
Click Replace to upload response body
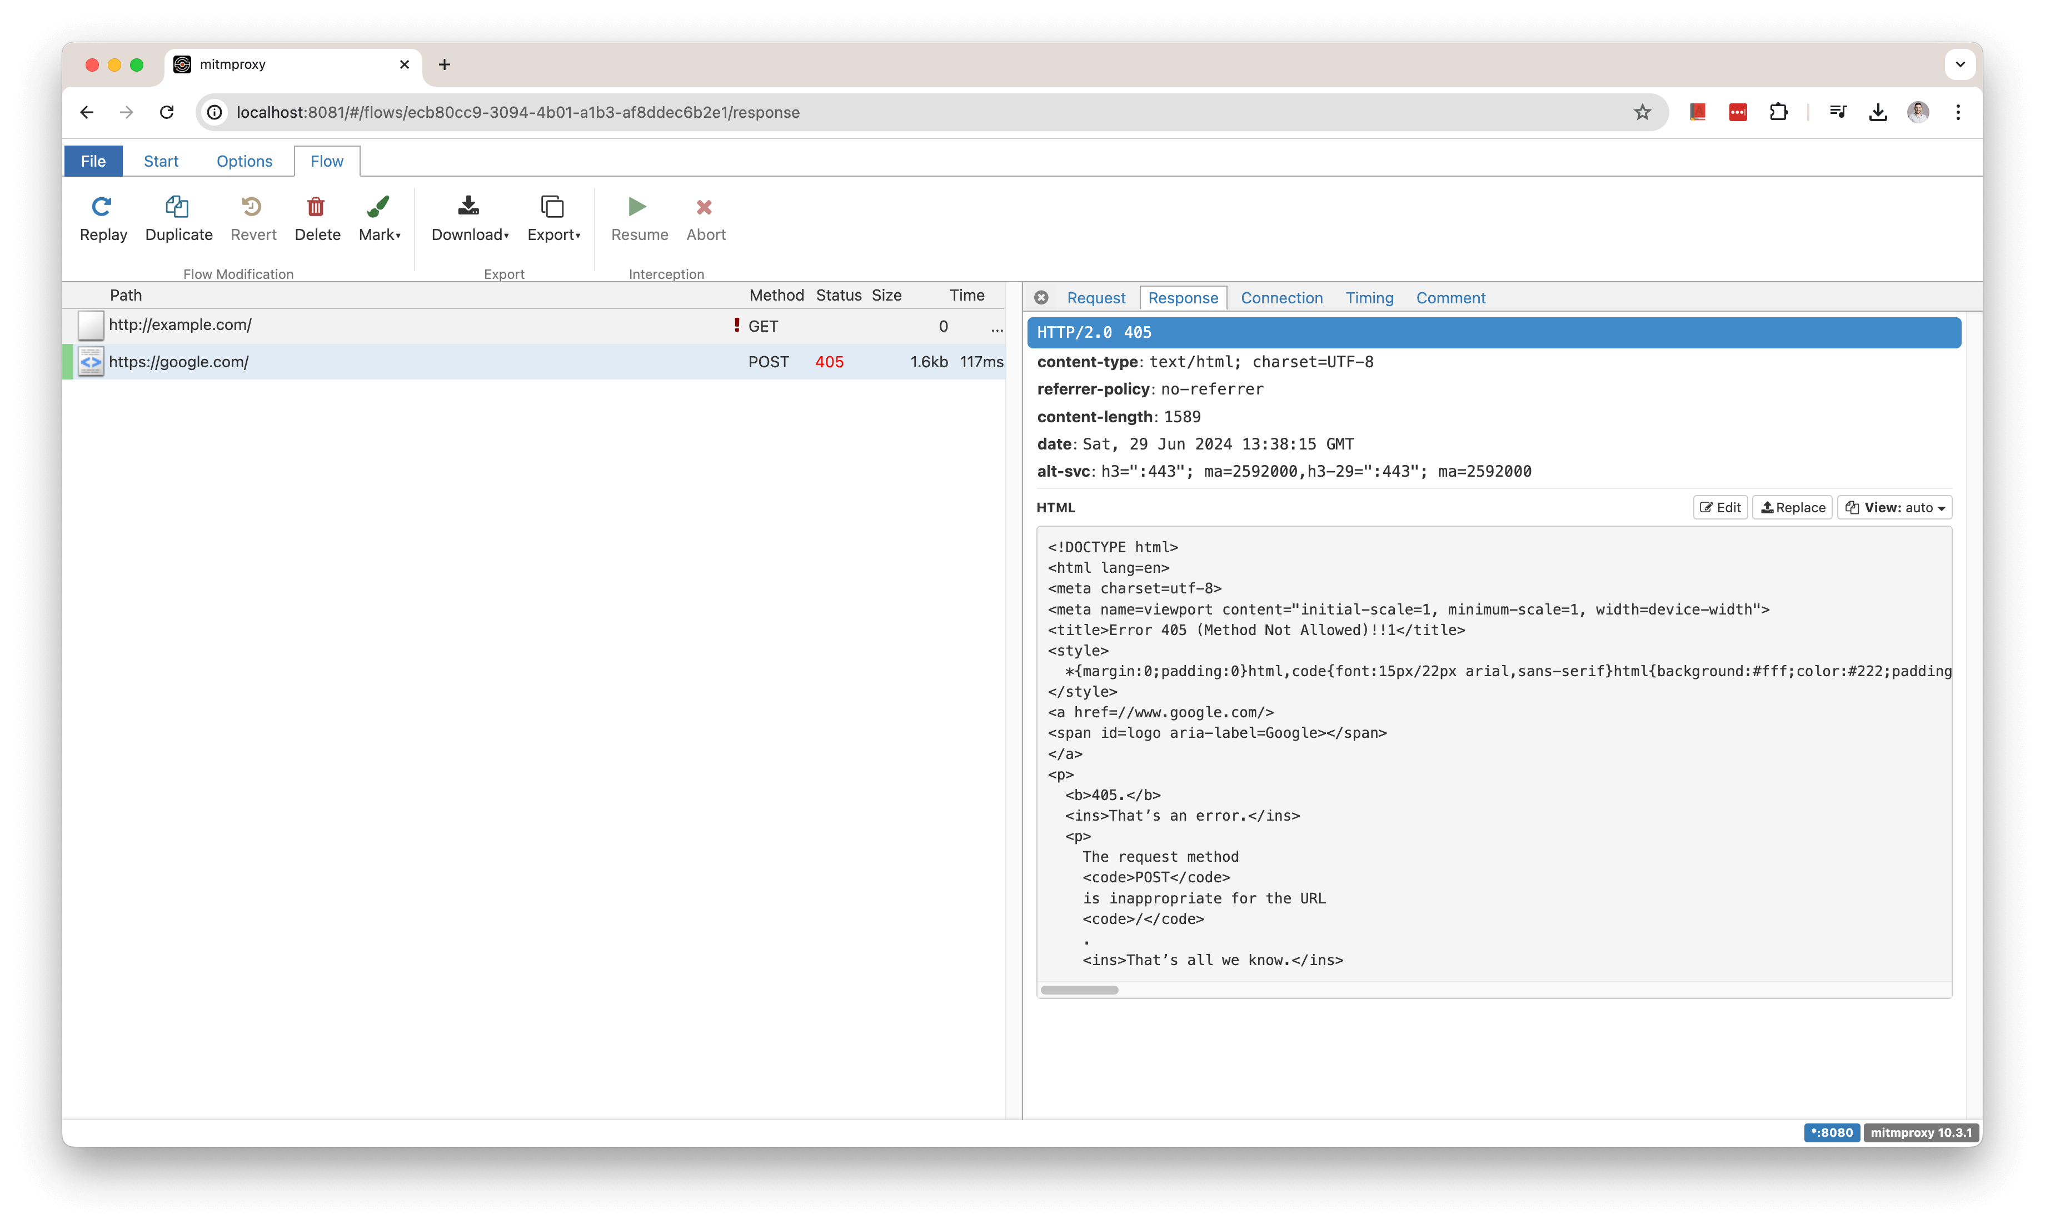(1792, 508)
